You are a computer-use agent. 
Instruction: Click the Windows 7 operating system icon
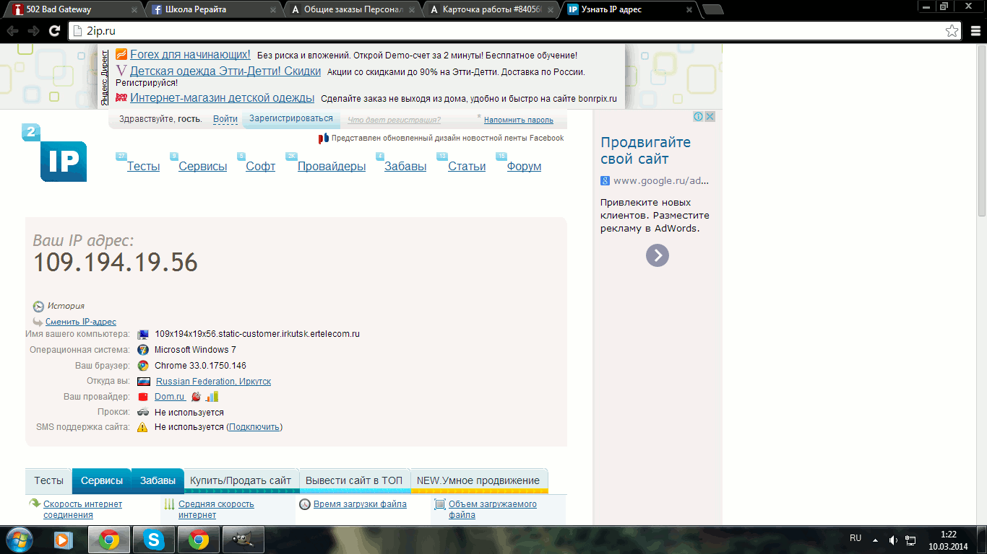[x=143, y=350]
